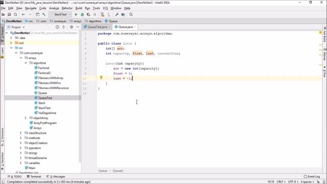Open the StackTest run configuration dropdown
The width and height of the screenshot is (327, 184).
click(60, 15)
